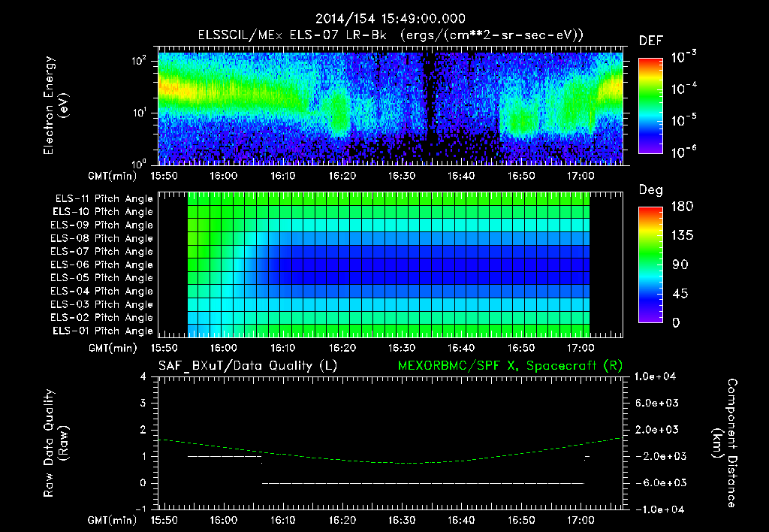This screenshot has height=532, width=769.
Task: Select the ELS-02 Pitch Angle row label
Action: tap(101, 318)
